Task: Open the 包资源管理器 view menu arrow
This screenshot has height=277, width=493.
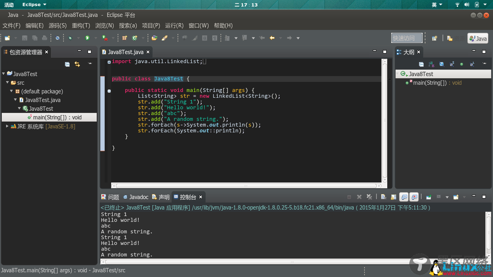Action: click(90, 64)
